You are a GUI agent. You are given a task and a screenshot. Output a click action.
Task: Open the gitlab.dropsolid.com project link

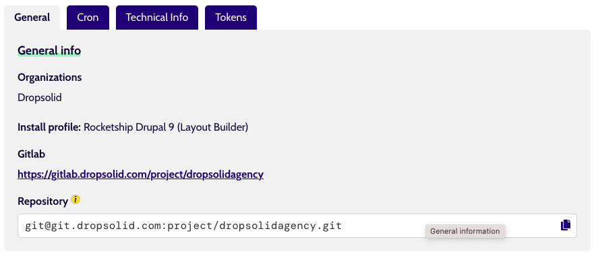[x=141, y=174]
